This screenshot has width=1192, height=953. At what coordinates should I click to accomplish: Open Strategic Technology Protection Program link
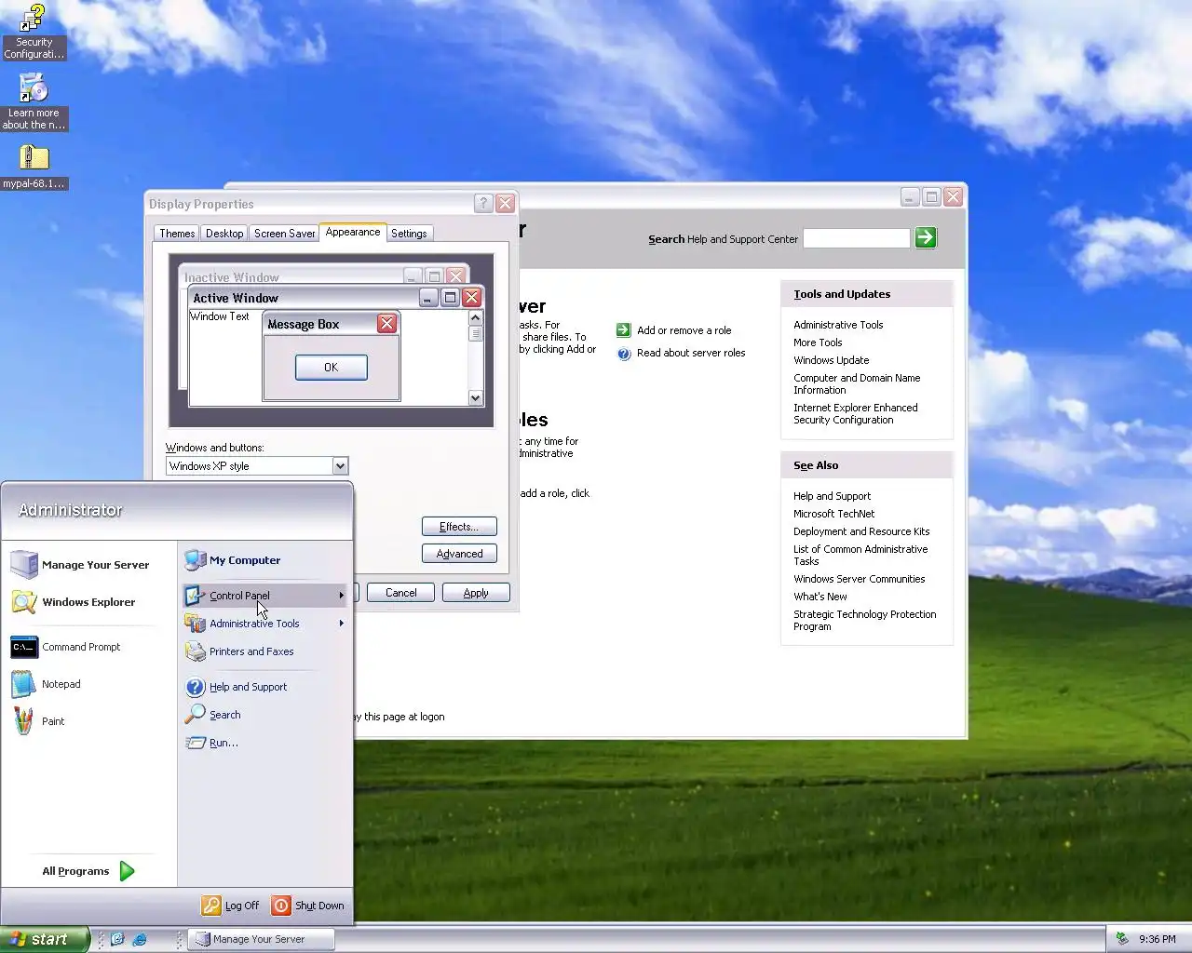point(865,621)
